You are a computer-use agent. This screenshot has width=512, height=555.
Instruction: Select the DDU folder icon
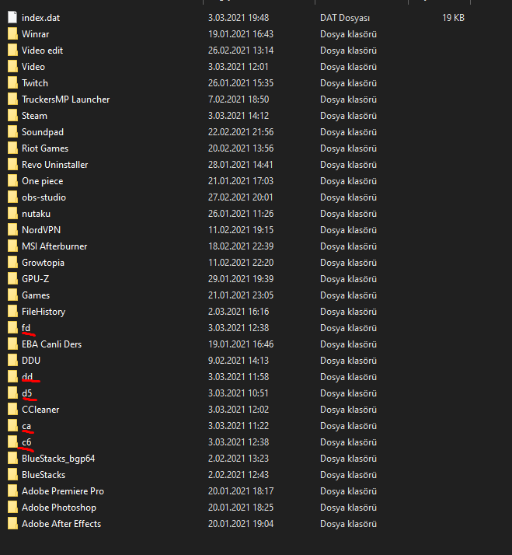pos(12,361)
